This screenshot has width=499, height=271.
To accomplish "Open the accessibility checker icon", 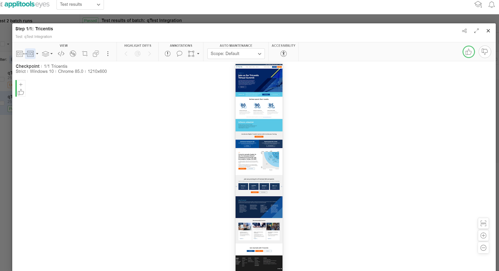I will (x=283, y=54).
